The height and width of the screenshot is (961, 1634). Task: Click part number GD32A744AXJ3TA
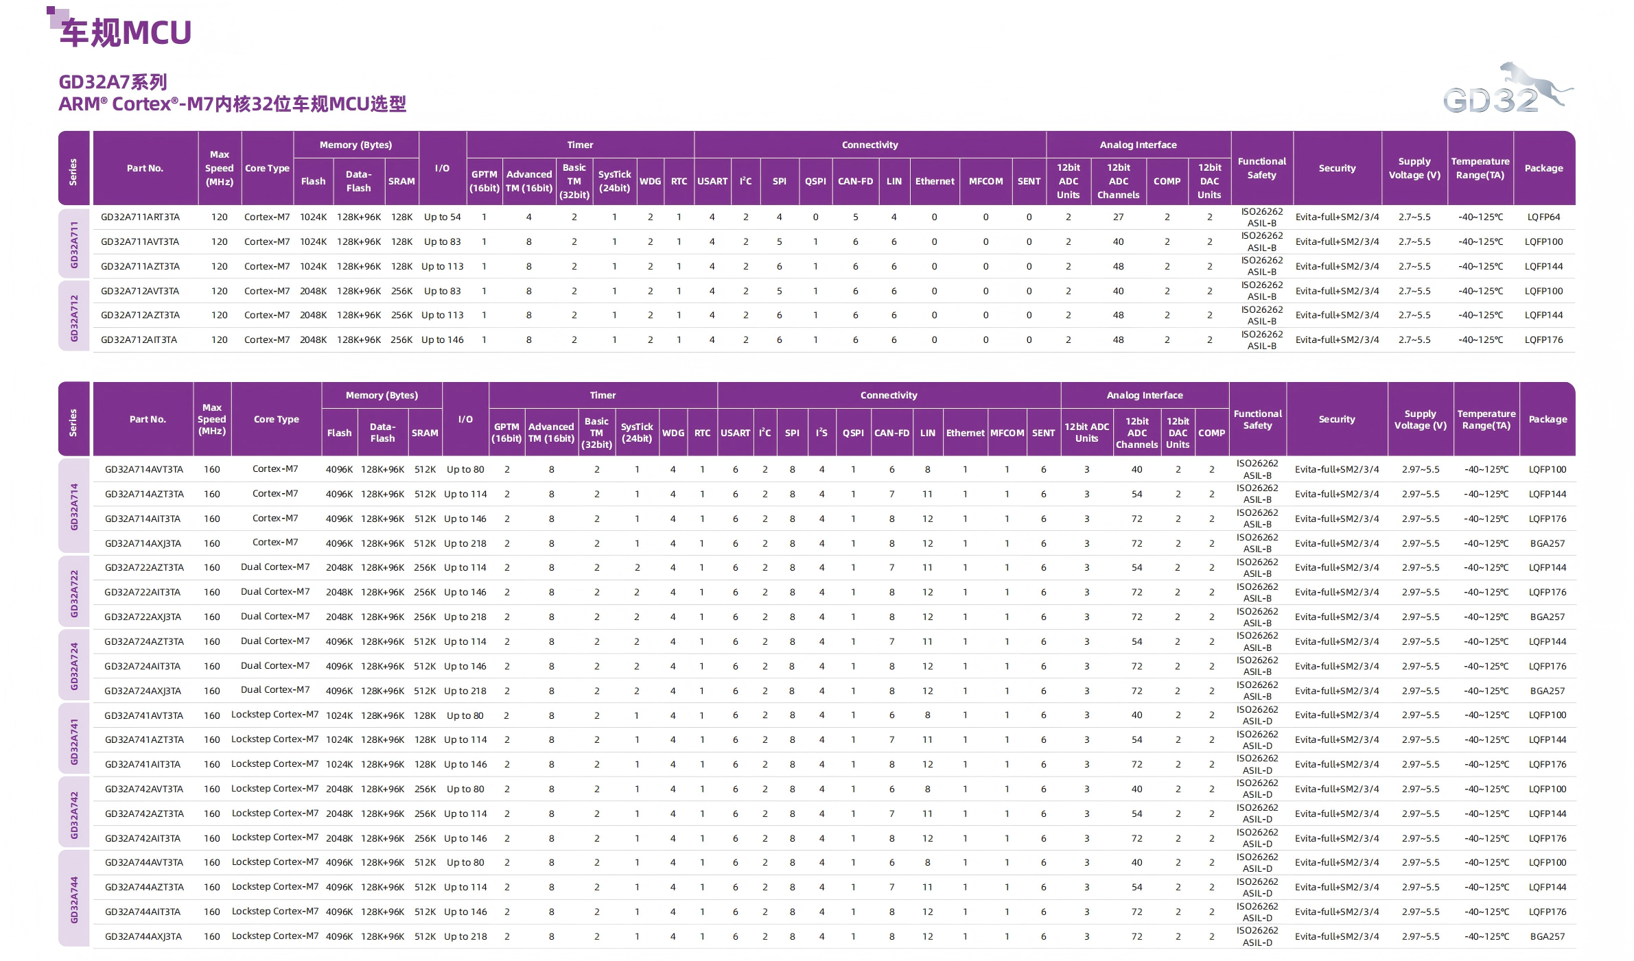(x=143, y=936)
